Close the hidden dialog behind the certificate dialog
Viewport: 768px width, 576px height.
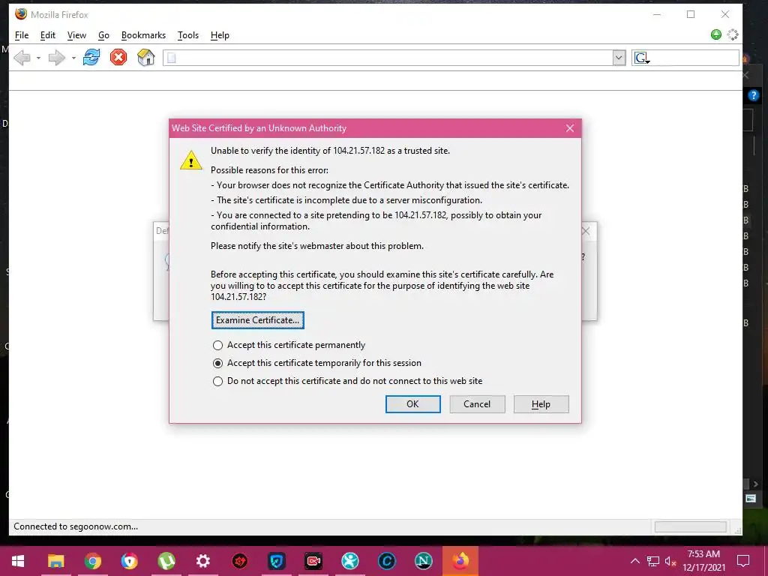point(586,231)
